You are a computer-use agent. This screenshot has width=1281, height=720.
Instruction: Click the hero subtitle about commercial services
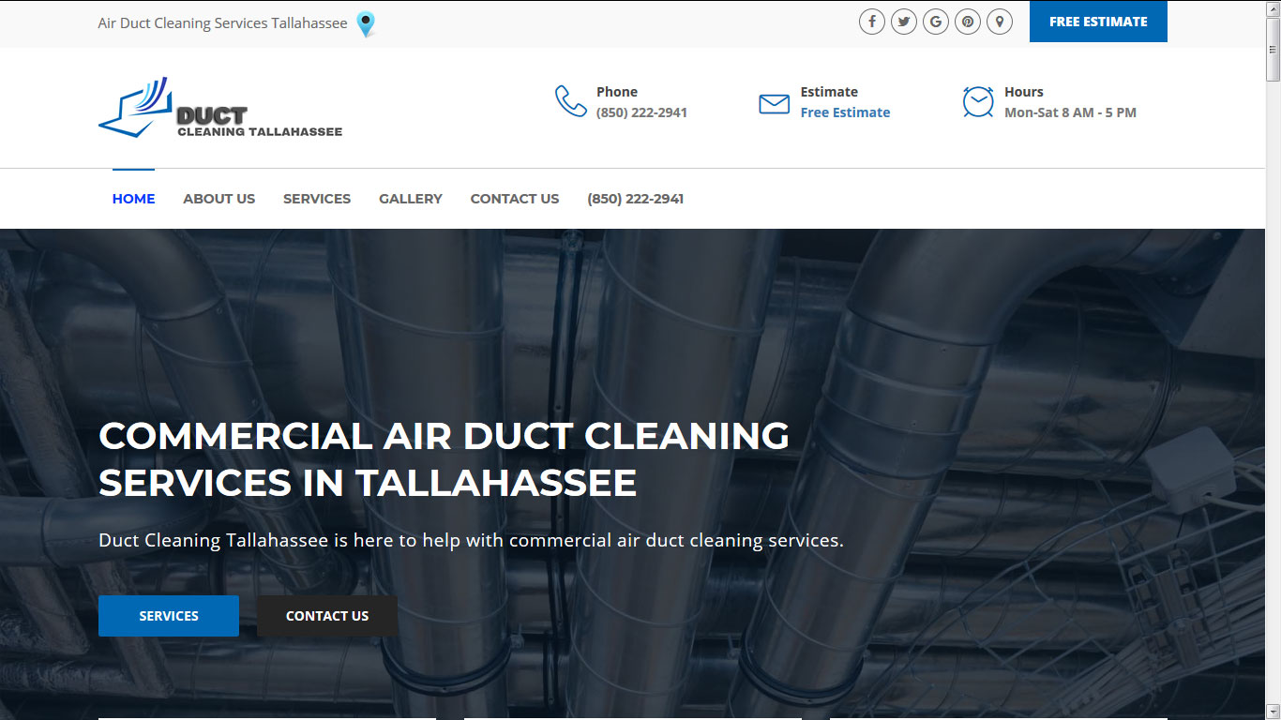(471, 541)
